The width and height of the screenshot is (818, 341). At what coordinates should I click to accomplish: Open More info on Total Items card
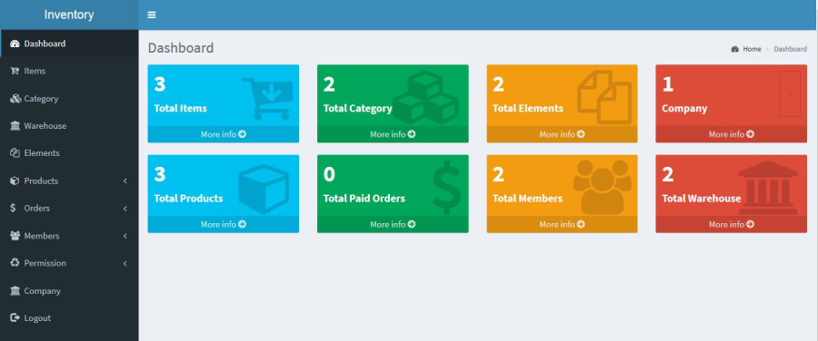click(224, 134)
